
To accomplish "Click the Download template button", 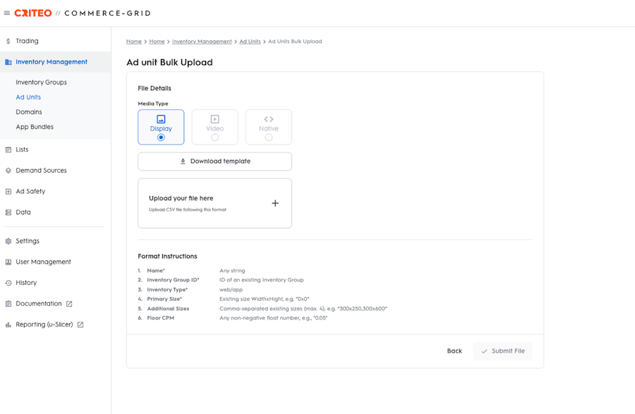I will click(x=214, y=162).
